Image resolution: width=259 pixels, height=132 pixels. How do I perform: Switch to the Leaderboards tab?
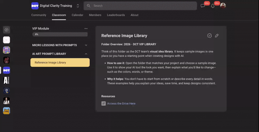(116, 15)
